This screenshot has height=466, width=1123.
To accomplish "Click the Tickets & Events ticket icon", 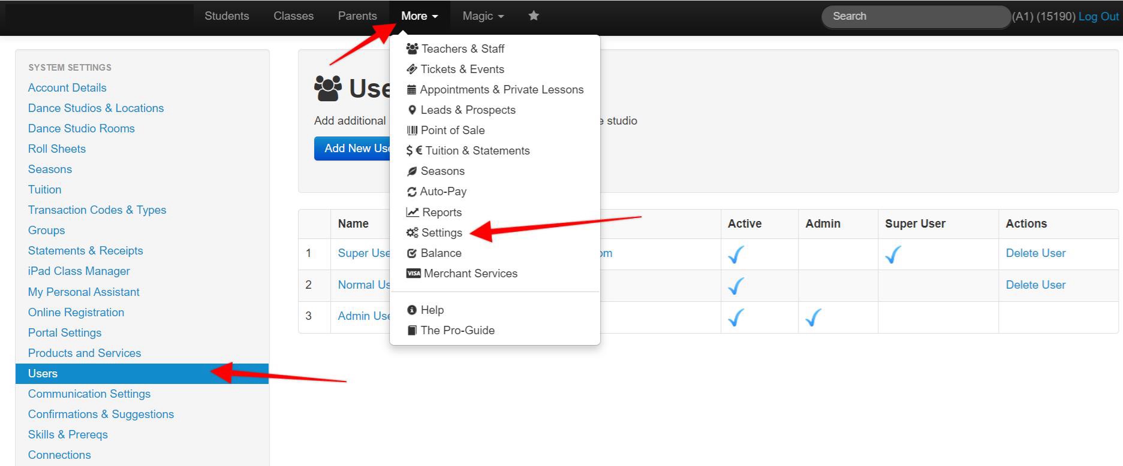I will pos(412,69).
